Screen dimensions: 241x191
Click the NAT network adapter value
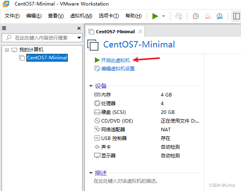click(x=166, y=130)
